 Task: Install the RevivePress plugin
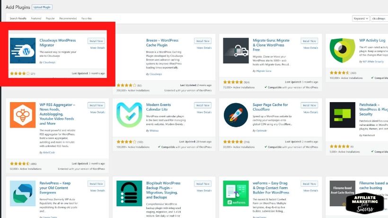click(96, 184)
